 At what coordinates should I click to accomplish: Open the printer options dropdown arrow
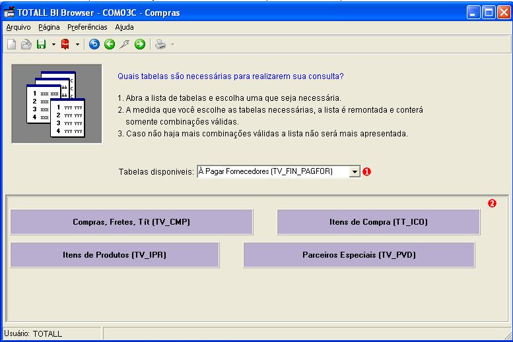172,44
